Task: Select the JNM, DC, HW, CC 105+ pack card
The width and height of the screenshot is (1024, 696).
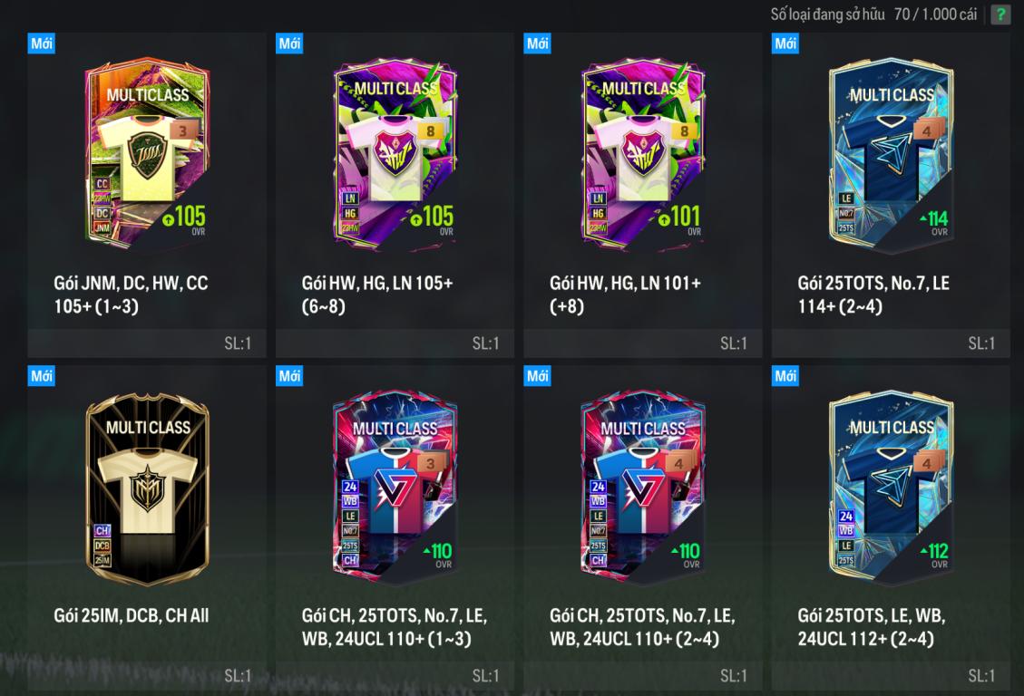Action: [147, 195]
